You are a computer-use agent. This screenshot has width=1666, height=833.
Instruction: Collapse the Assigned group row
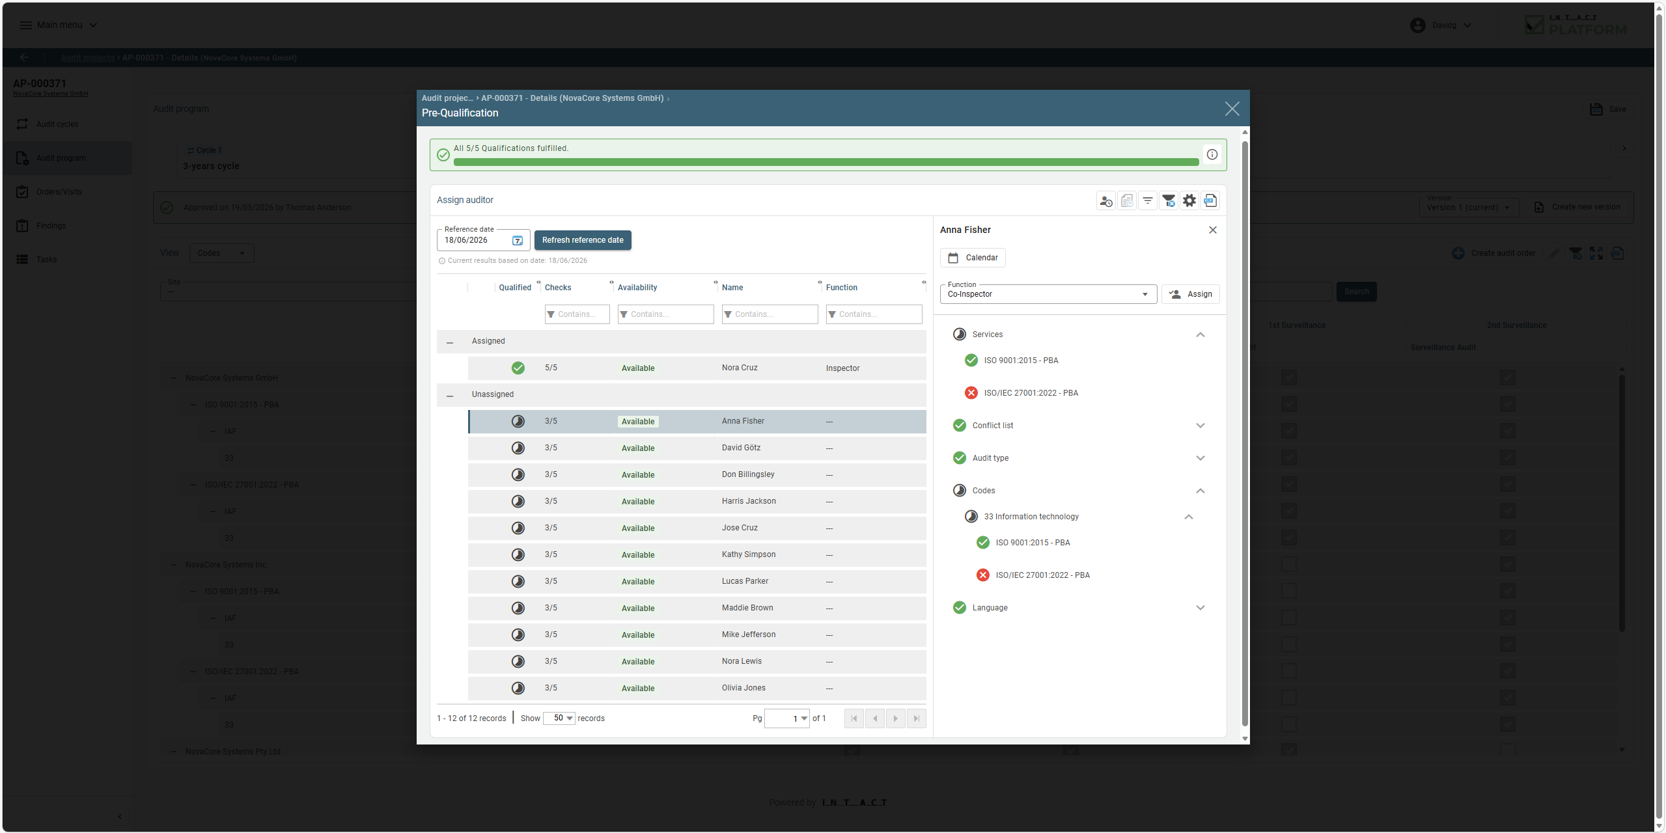(x=450, y=342)
